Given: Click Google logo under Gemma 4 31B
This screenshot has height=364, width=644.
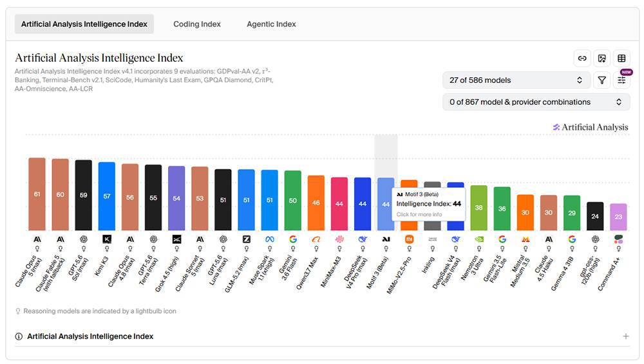Looking at the screenshot, I should (572, 239).
